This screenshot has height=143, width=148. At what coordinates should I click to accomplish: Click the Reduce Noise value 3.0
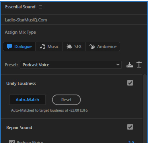click(131, 142)
